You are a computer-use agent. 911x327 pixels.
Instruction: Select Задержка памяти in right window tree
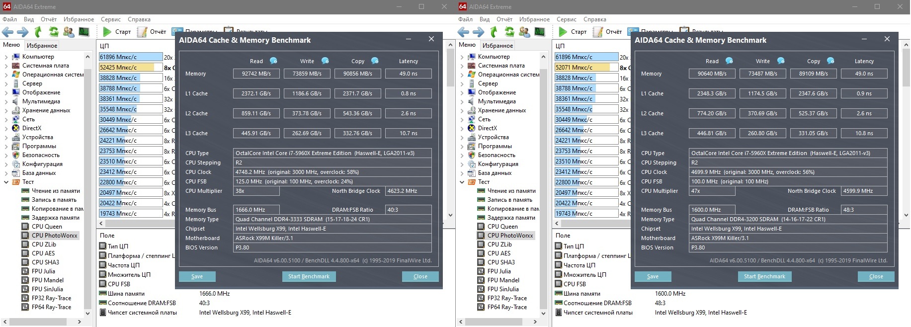tap(511, 218)
